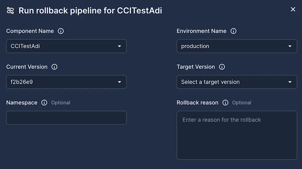Click the Current Version info icon
Screen dimensions: 302x169
[54, 67]
